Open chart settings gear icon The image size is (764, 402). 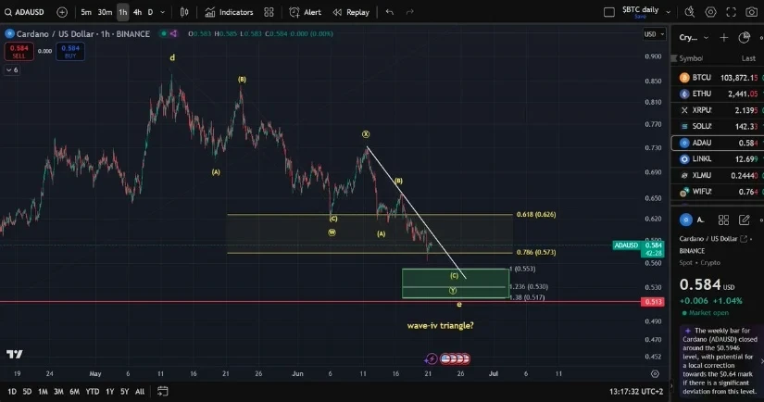pos(710,12)
